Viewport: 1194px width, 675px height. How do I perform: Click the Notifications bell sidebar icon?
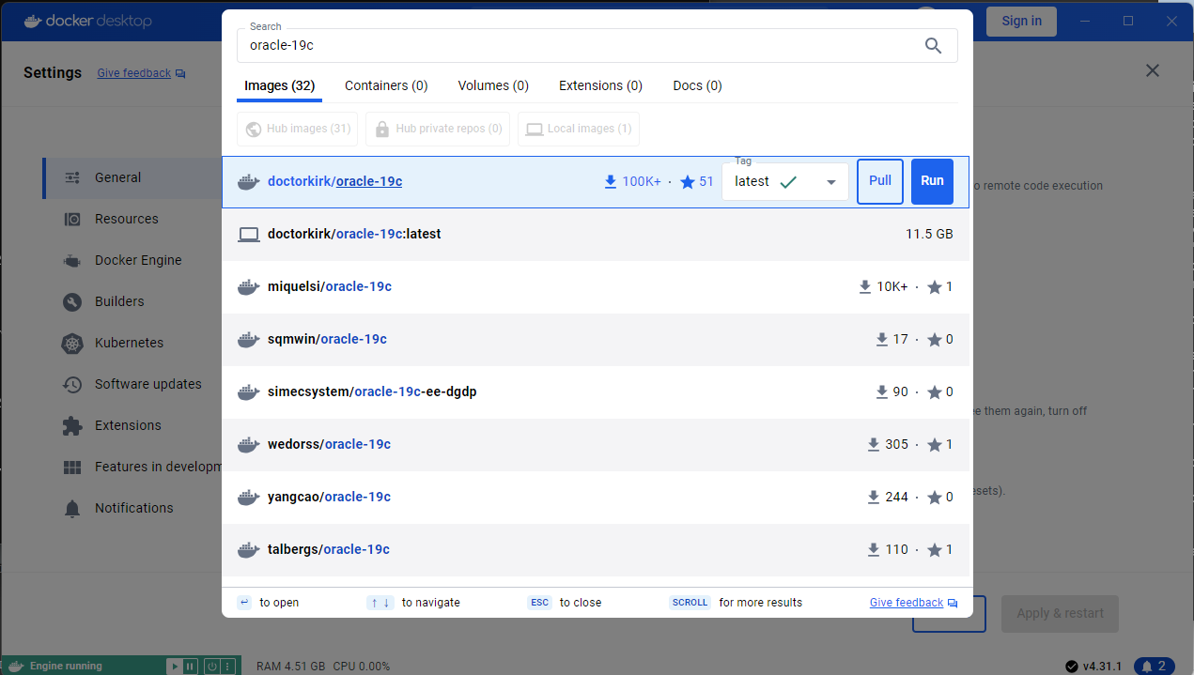(x=72, y=508)
